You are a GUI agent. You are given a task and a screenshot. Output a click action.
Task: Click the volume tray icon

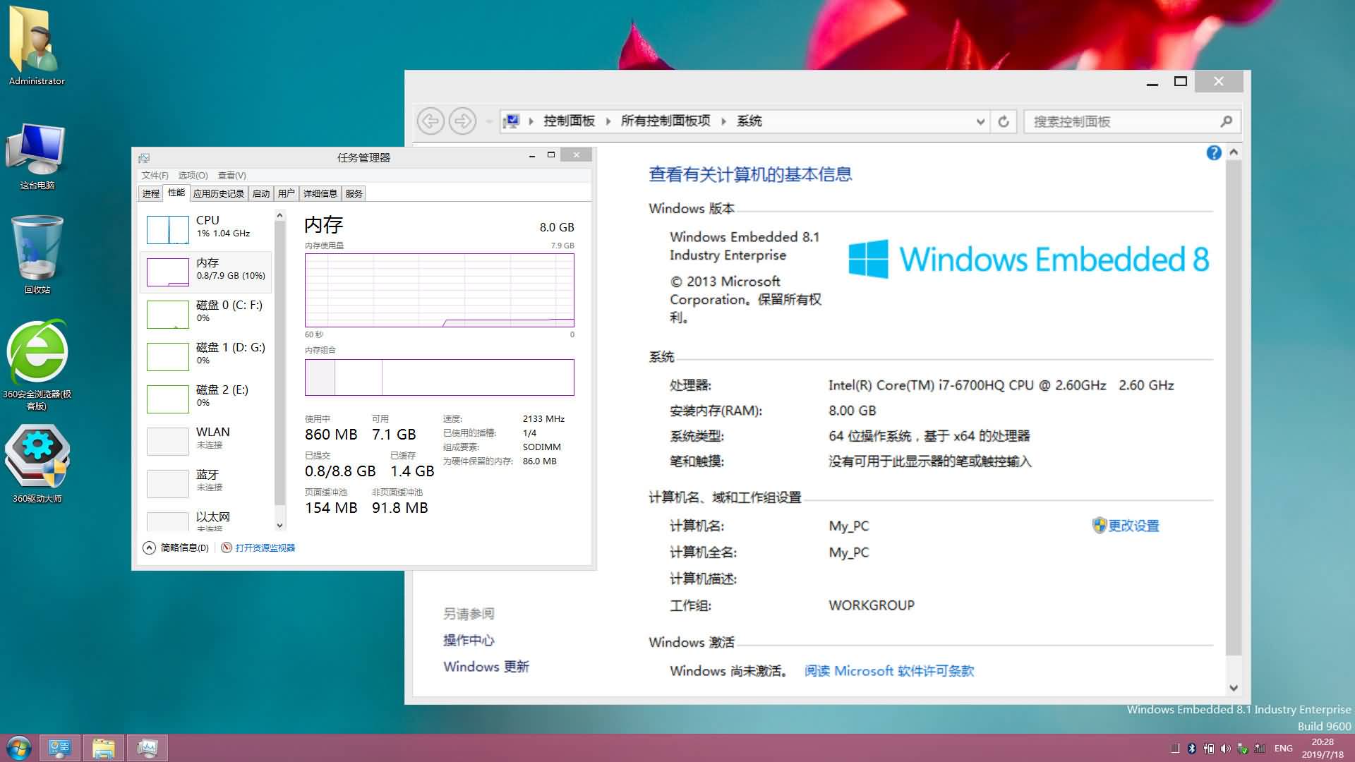1225,749
